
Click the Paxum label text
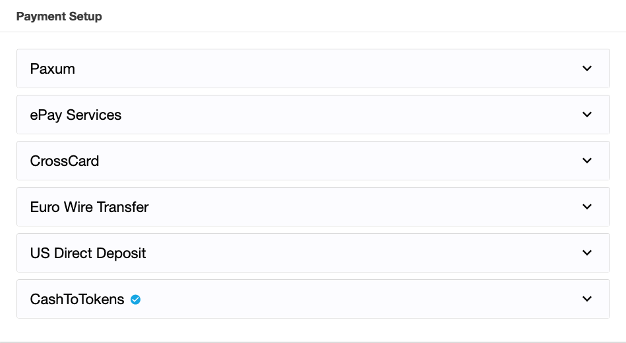(x=53, y=68)
